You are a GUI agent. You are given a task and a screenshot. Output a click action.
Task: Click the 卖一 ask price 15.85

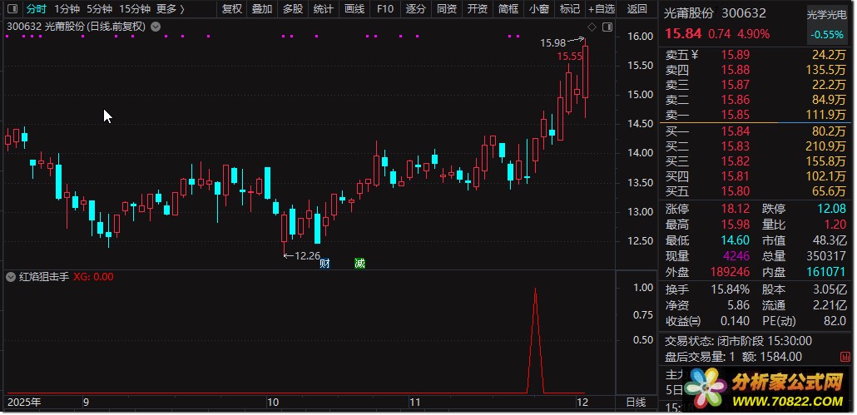(736, 115)
